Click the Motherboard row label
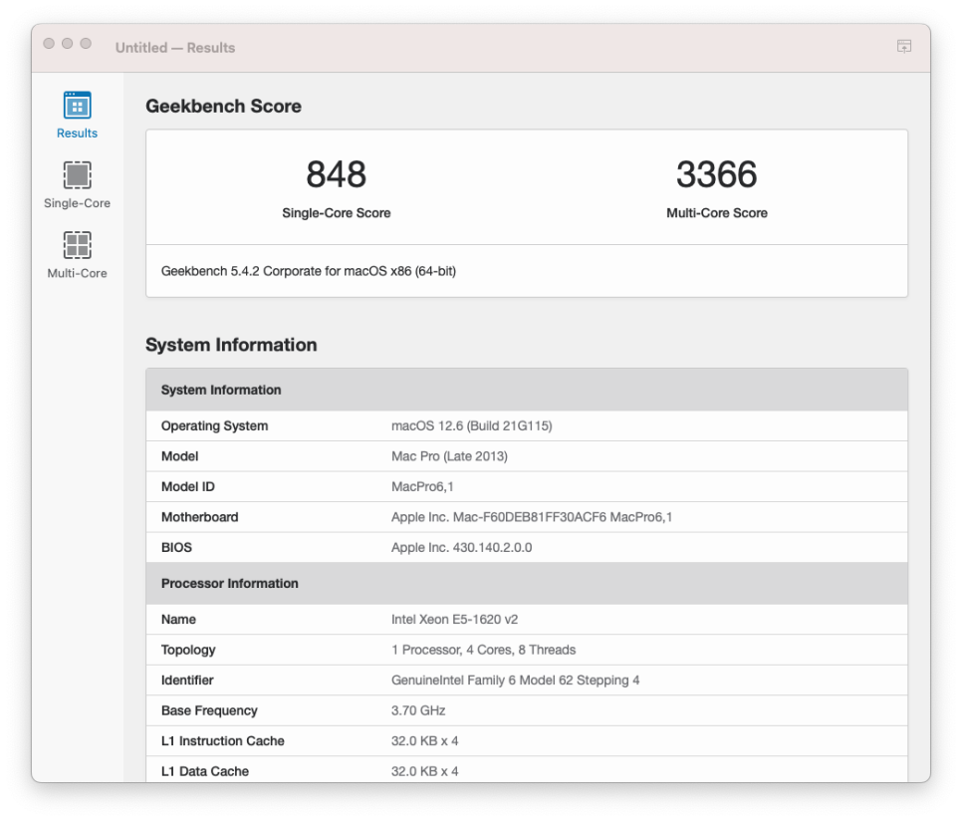 point(199,517)
